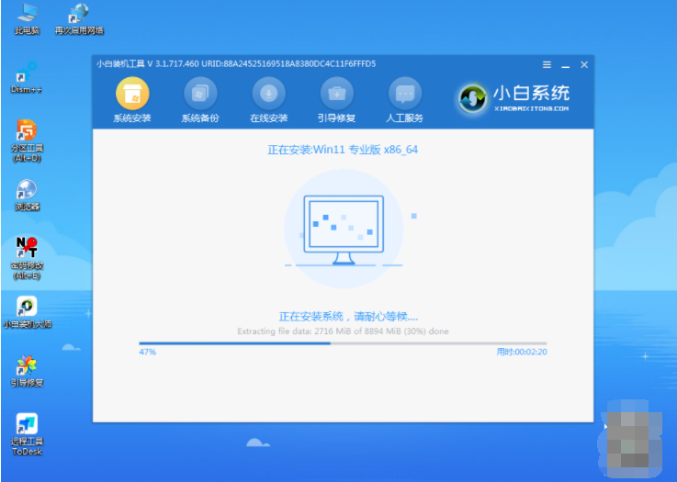The height and width of the screenshot is (482, 677).
Task: Open the 引导修复 tab in toolbar
Action: (x=337, y=100)
